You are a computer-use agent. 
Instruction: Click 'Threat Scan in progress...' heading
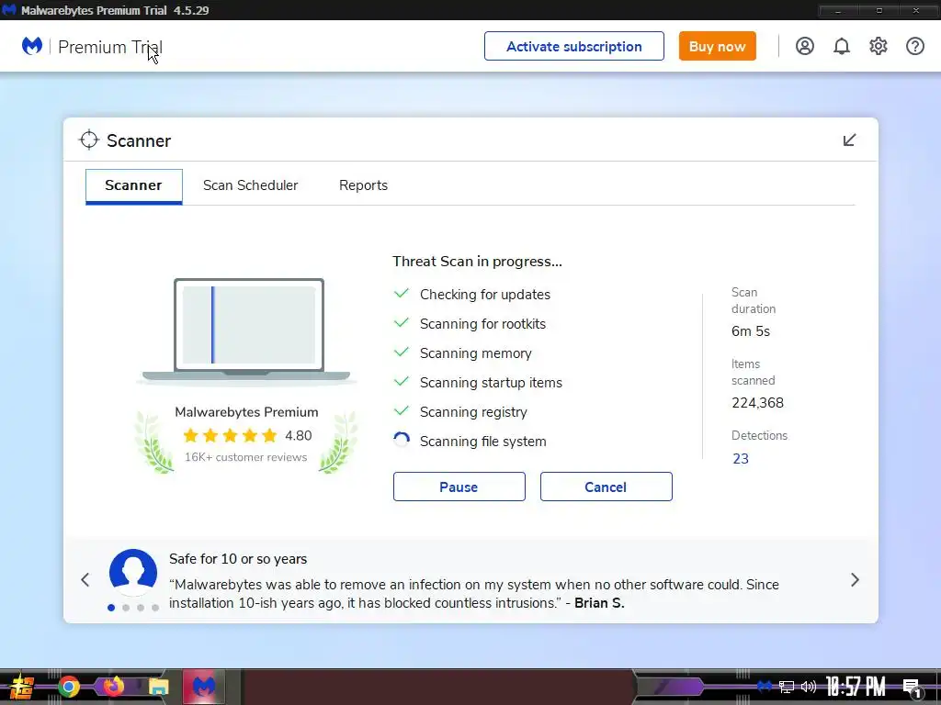click(x=477, y=262)
